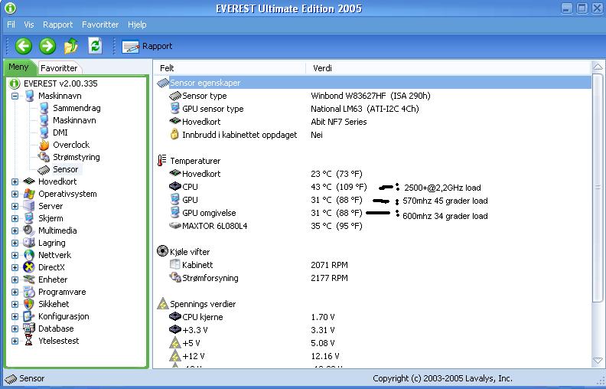Select Sammendrag in the tree
Viewport: 606px width, 389px height.
(77, 108)
